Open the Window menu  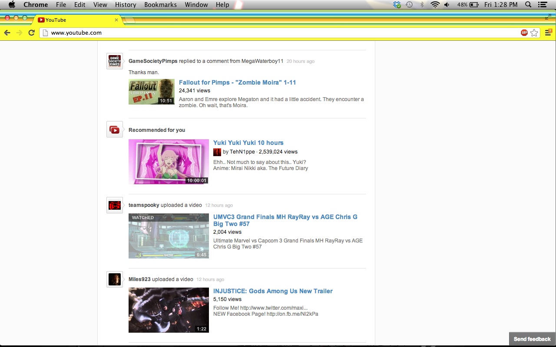196,5
